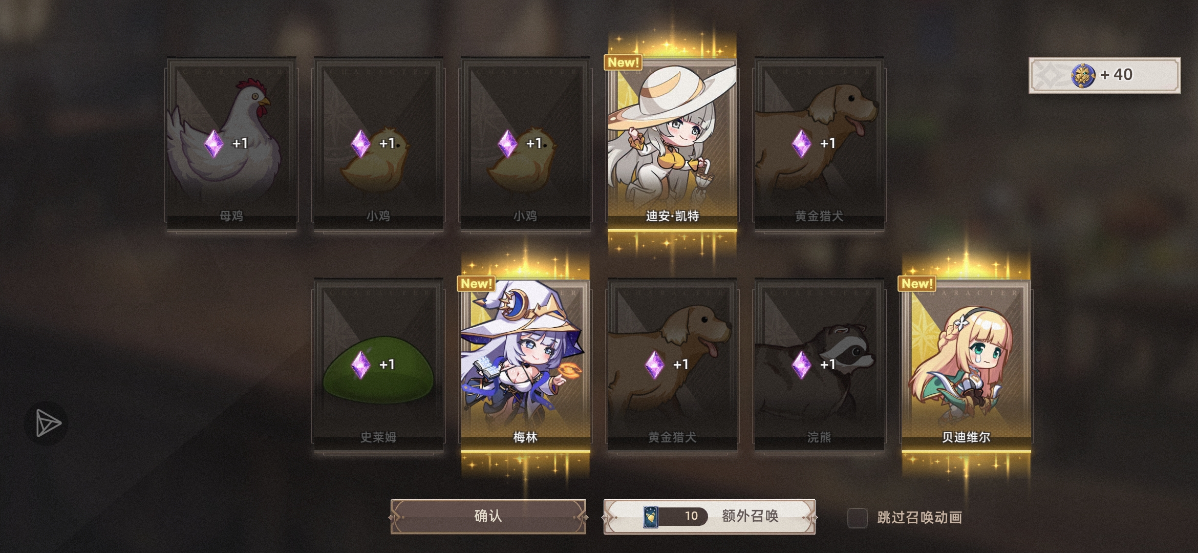Click the gold medal currency icon

(1083, 75)
